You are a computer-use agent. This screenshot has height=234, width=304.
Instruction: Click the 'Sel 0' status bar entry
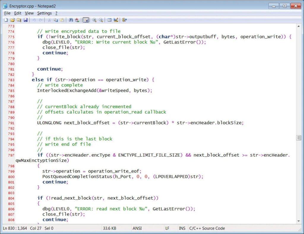(49, 228)
